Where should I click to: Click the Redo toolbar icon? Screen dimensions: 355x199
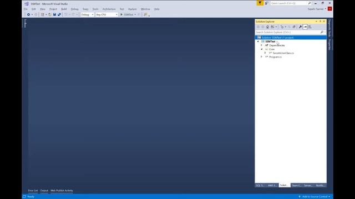tap(73, 14)
